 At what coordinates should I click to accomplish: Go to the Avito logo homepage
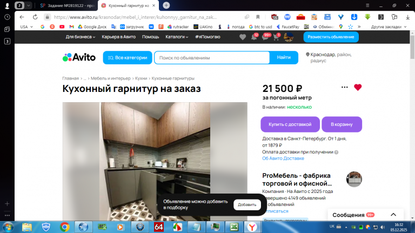[x=79, y=57]
